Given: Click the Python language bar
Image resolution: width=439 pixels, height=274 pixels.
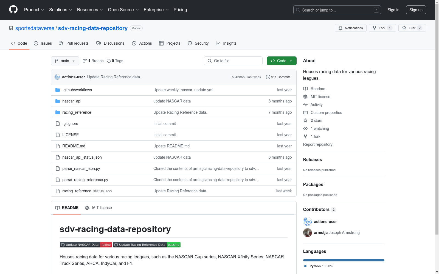Looking at the screenshot, I should pos(344,260).
